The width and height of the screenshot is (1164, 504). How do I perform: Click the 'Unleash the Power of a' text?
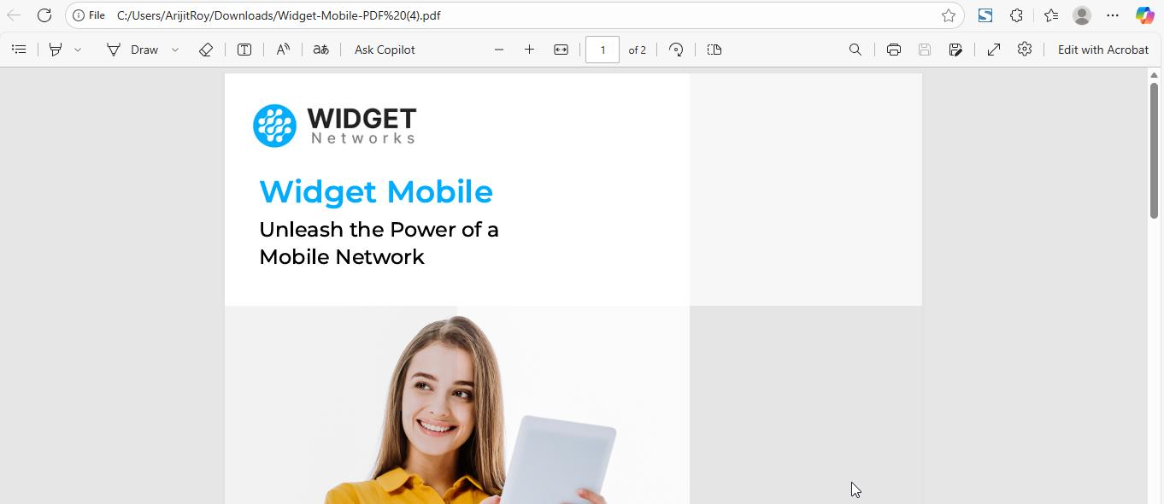pyautogui.click(x=379, y=230)
